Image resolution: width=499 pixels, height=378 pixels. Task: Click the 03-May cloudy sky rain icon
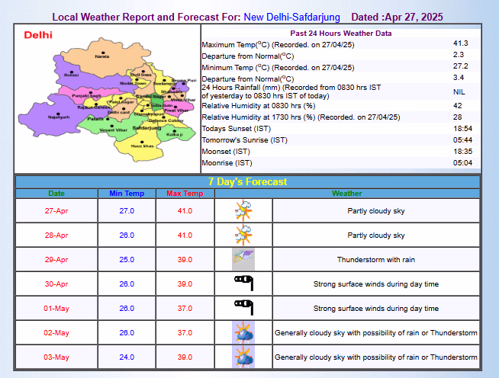pos(243,357)
